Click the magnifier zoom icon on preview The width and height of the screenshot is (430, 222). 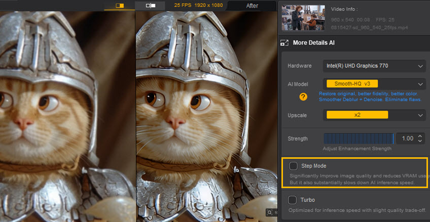pos(269,213)
